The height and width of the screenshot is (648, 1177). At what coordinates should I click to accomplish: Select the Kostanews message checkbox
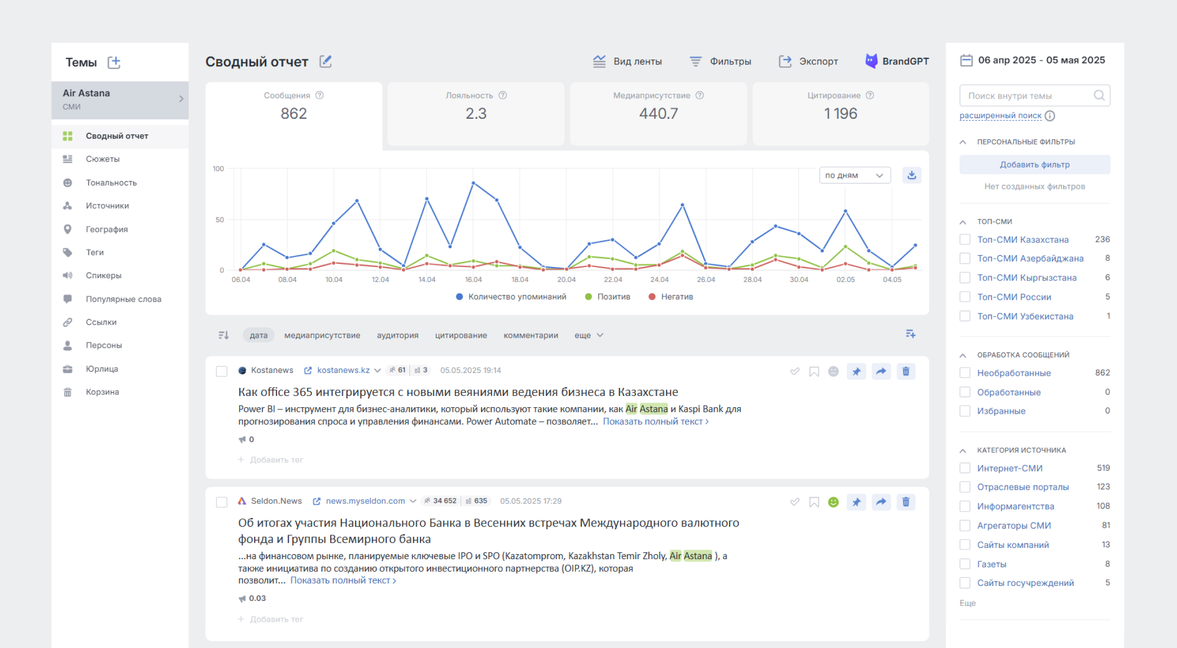221,371
